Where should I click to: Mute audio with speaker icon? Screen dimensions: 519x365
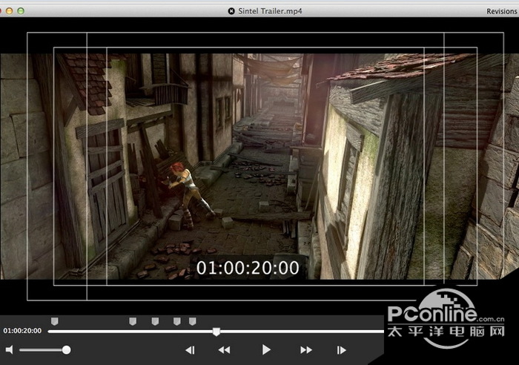click(9, 349)
